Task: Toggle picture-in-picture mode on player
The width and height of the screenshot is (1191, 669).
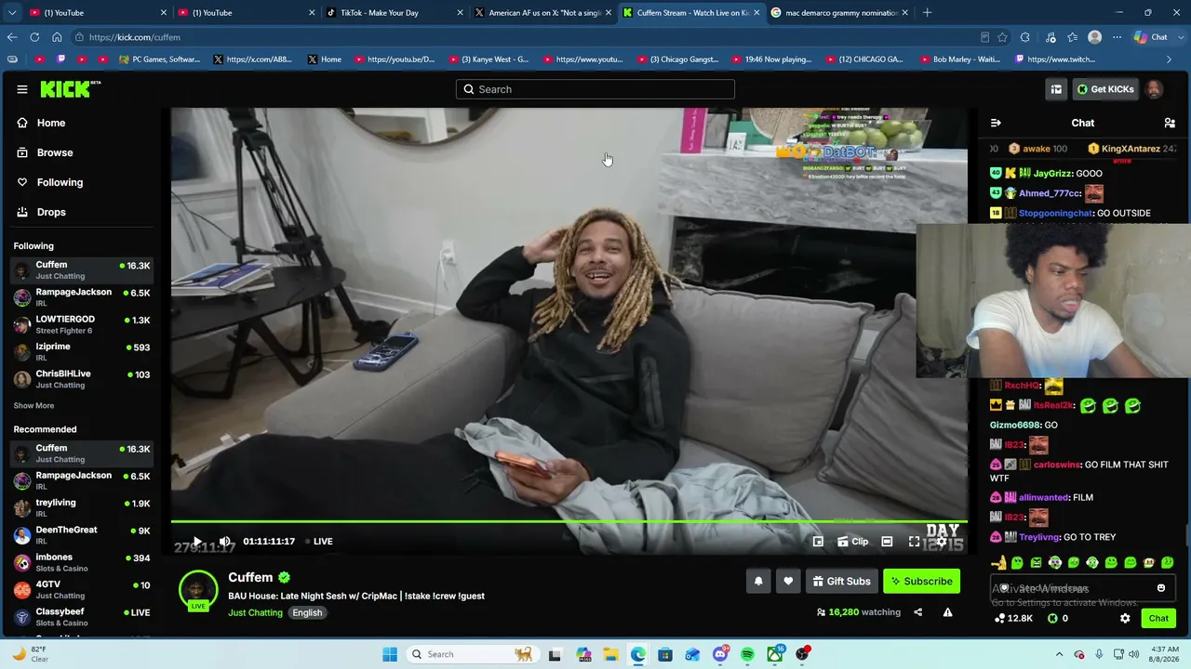Action: point(818,542)
